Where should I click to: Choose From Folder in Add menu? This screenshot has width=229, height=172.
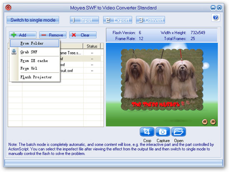point(35,44)
